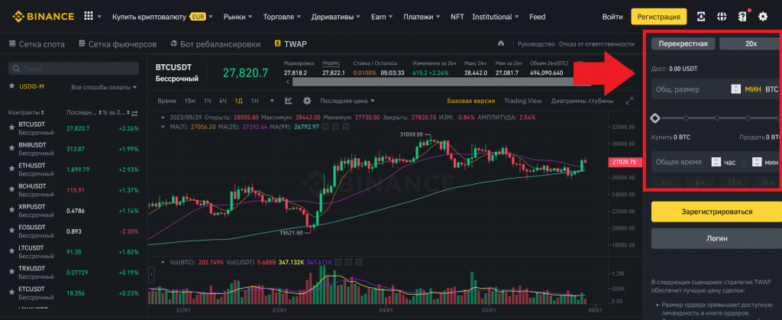Viewport: 782px width, 320px height.
Task: Click the order size slider handle
Action: pos(654,118)
